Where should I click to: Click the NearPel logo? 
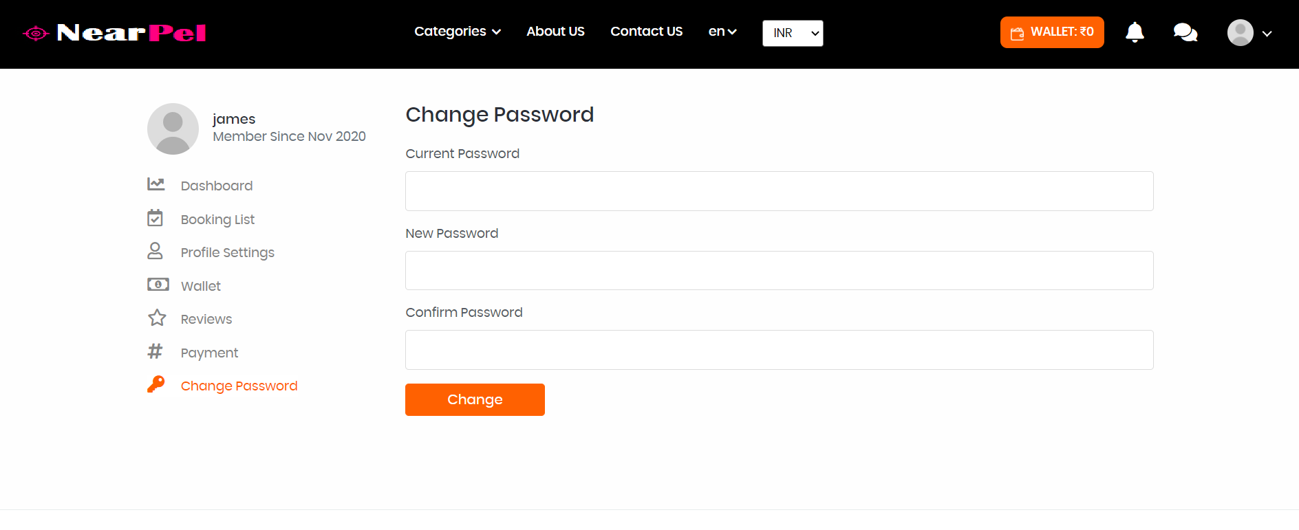click(114, 33)
